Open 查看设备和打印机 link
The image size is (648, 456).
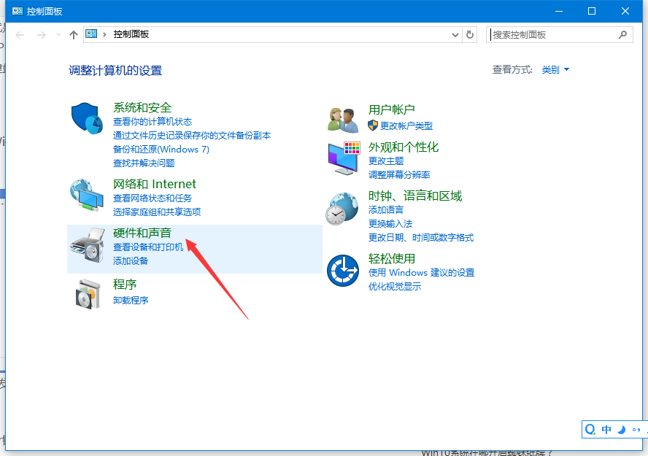(148, 247)
